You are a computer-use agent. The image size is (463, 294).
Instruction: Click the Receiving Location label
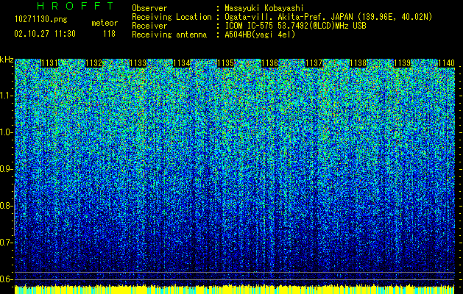tap(172, 17)
